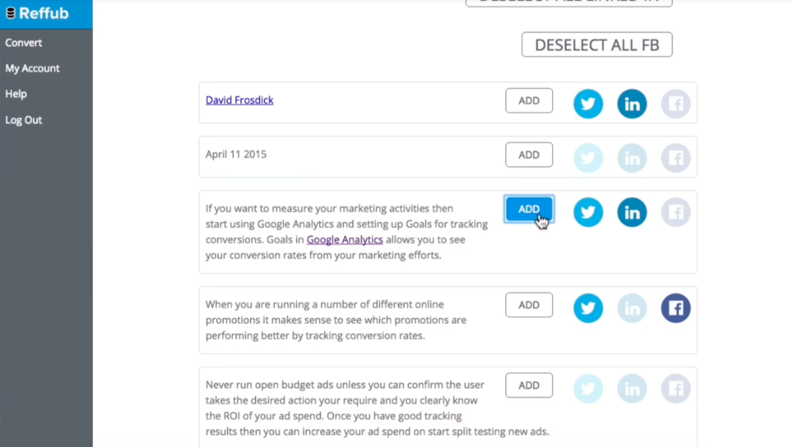Viewport: 792px width, 447px height.
Task: Toggle LinkedIn icon in Google Analytics goals row
Action: coord(632,212)
